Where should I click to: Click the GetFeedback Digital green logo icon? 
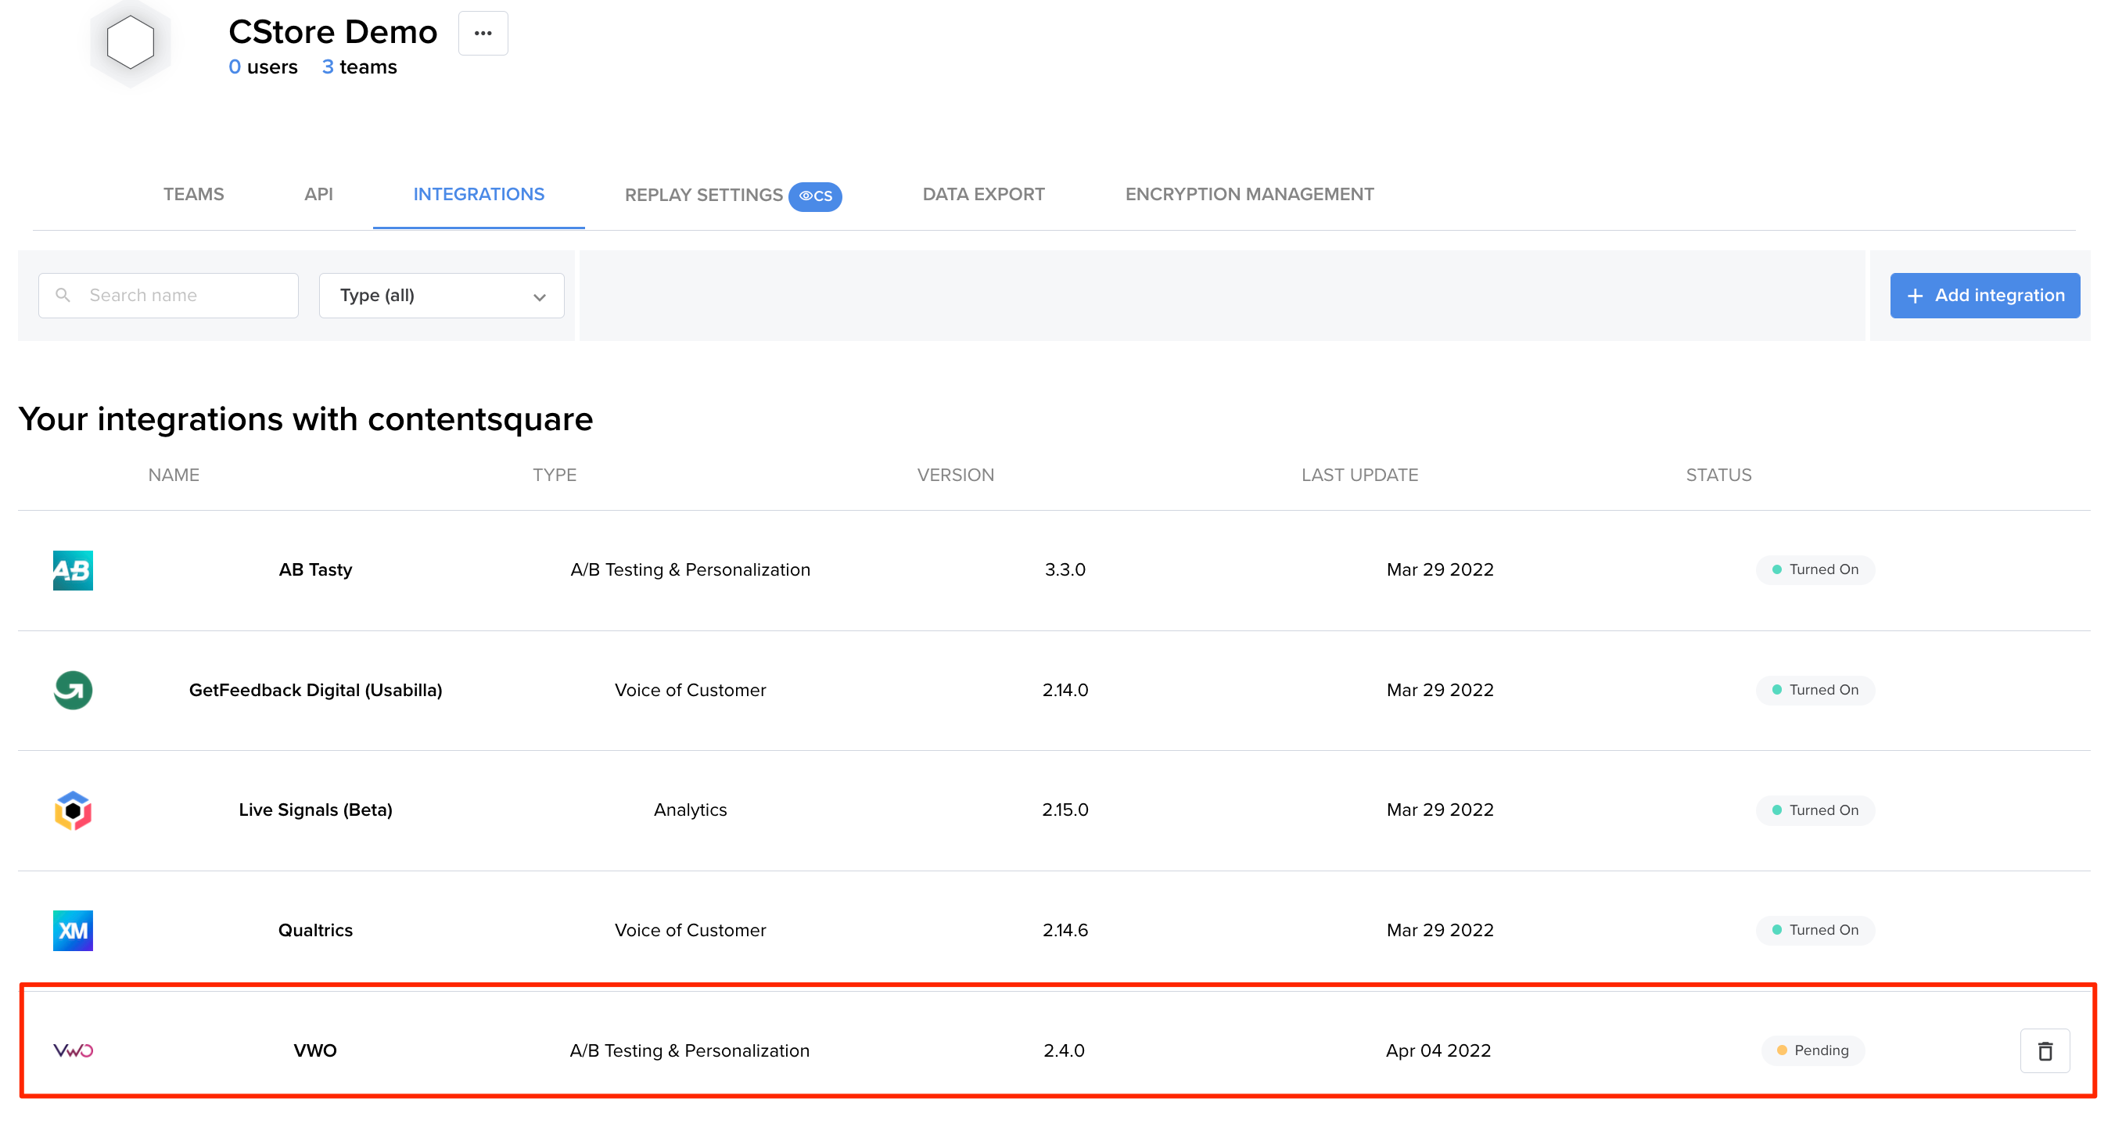coord(73,689)
